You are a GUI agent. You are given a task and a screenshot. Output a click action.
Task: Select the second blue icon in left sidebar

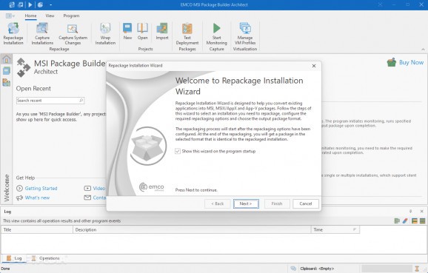coord(6,71)
